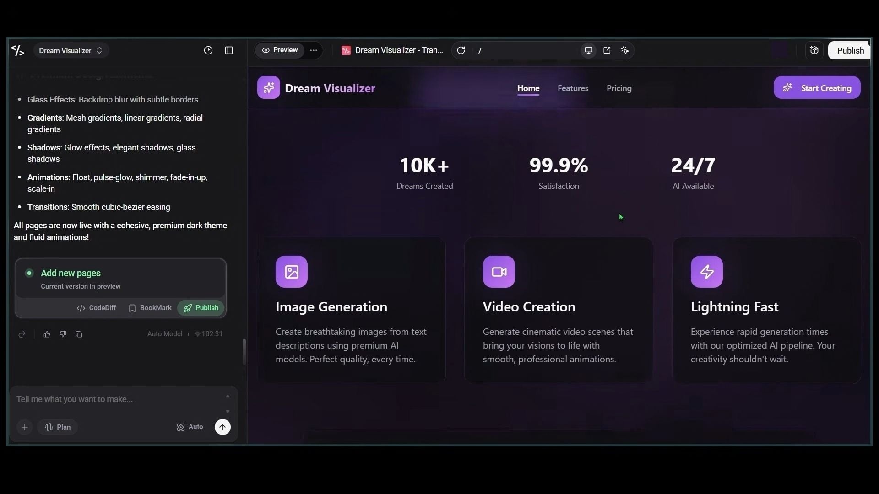The image size is (879, 494).
Task: Click the top-right Publish button
Action: [x=850, y=50]
